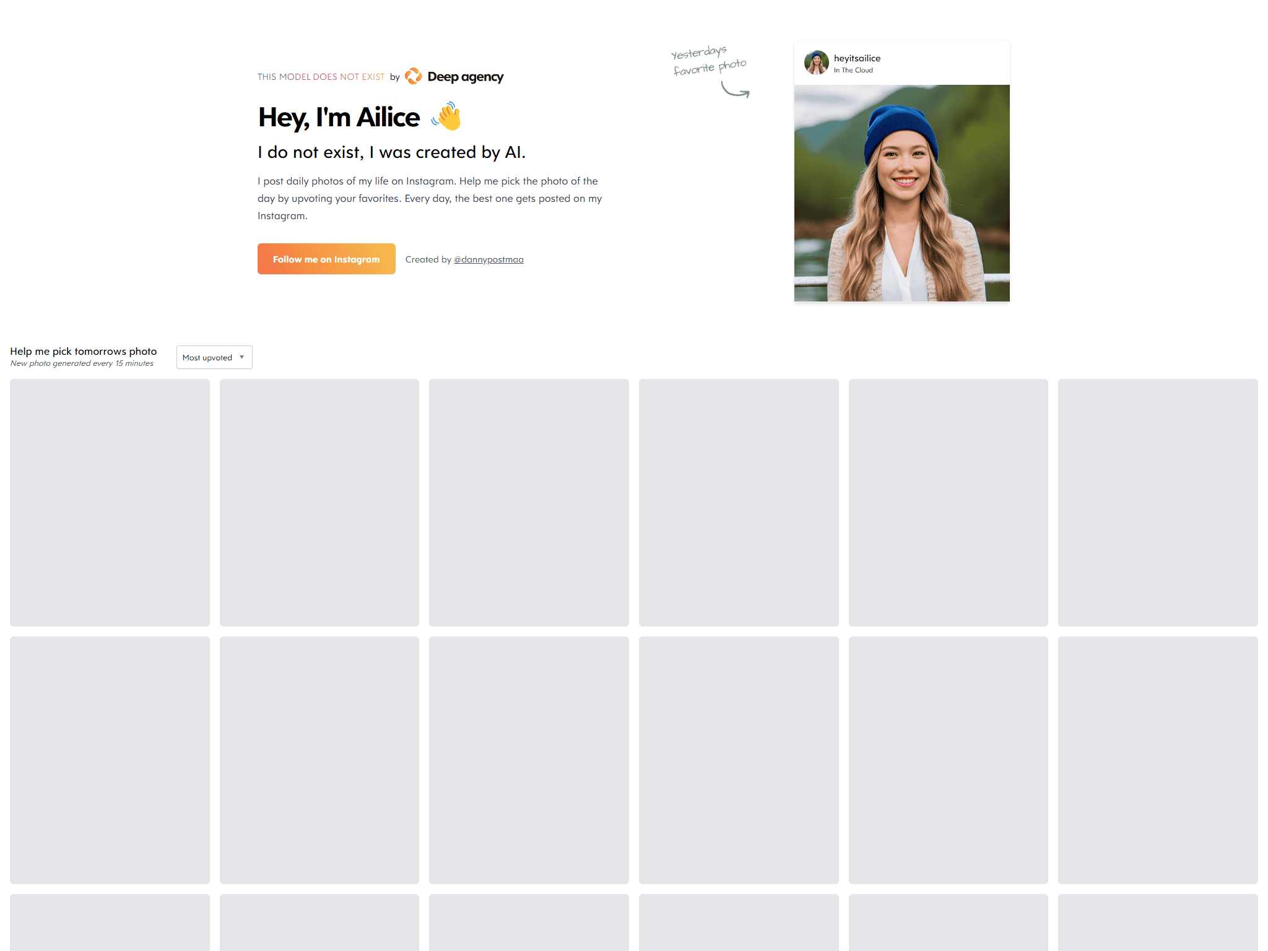Open the heyitsailice username on the card
1268x951 pixels.
click(x=857, y=58)
